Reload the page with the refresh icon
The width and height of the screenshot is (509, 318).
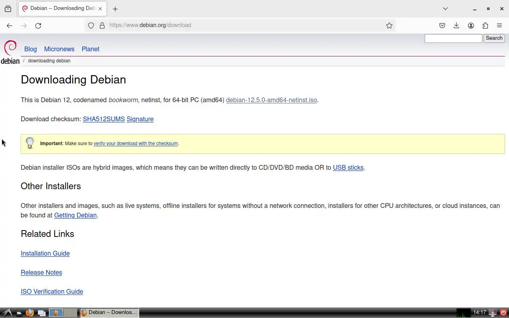(38, 25)
